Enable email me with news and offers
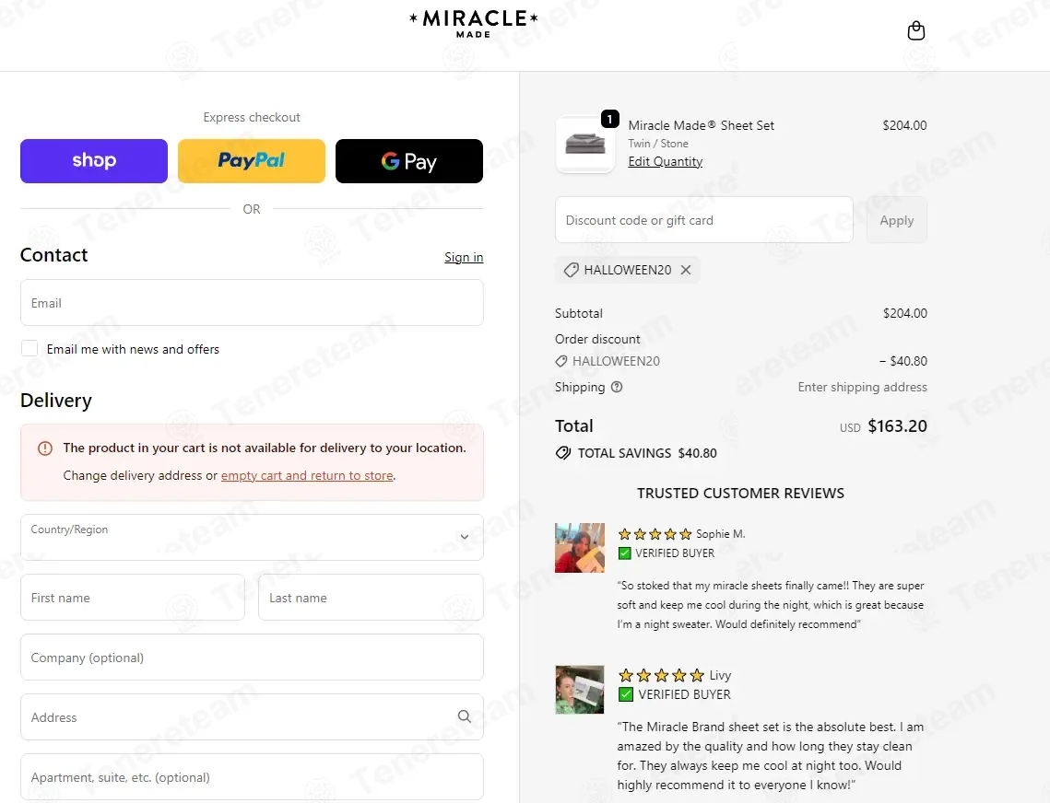1050x803 pixels. tap(30, 348)
